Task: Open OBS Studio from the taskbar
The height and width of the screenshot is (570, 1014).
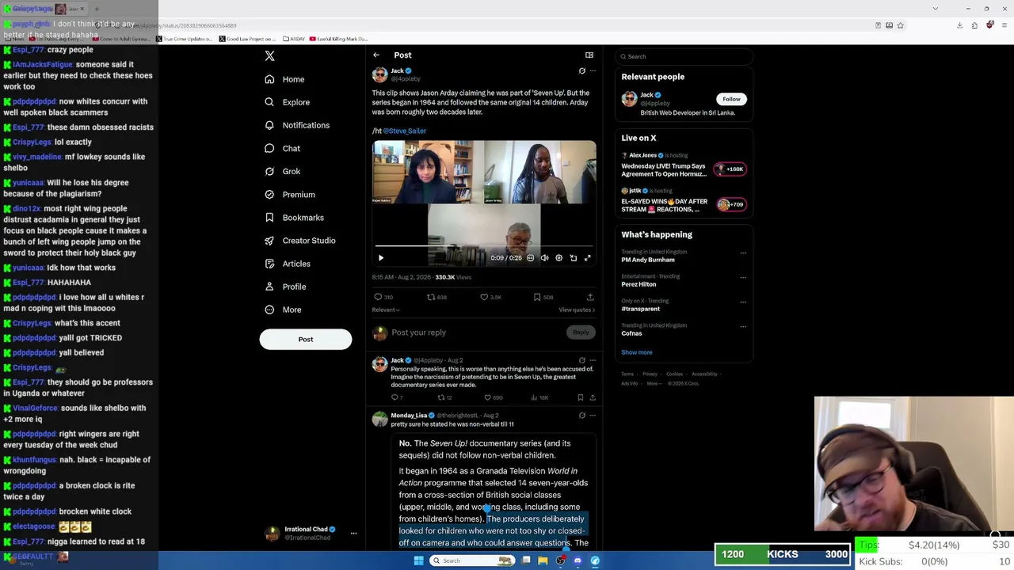Action: (560, 560)
